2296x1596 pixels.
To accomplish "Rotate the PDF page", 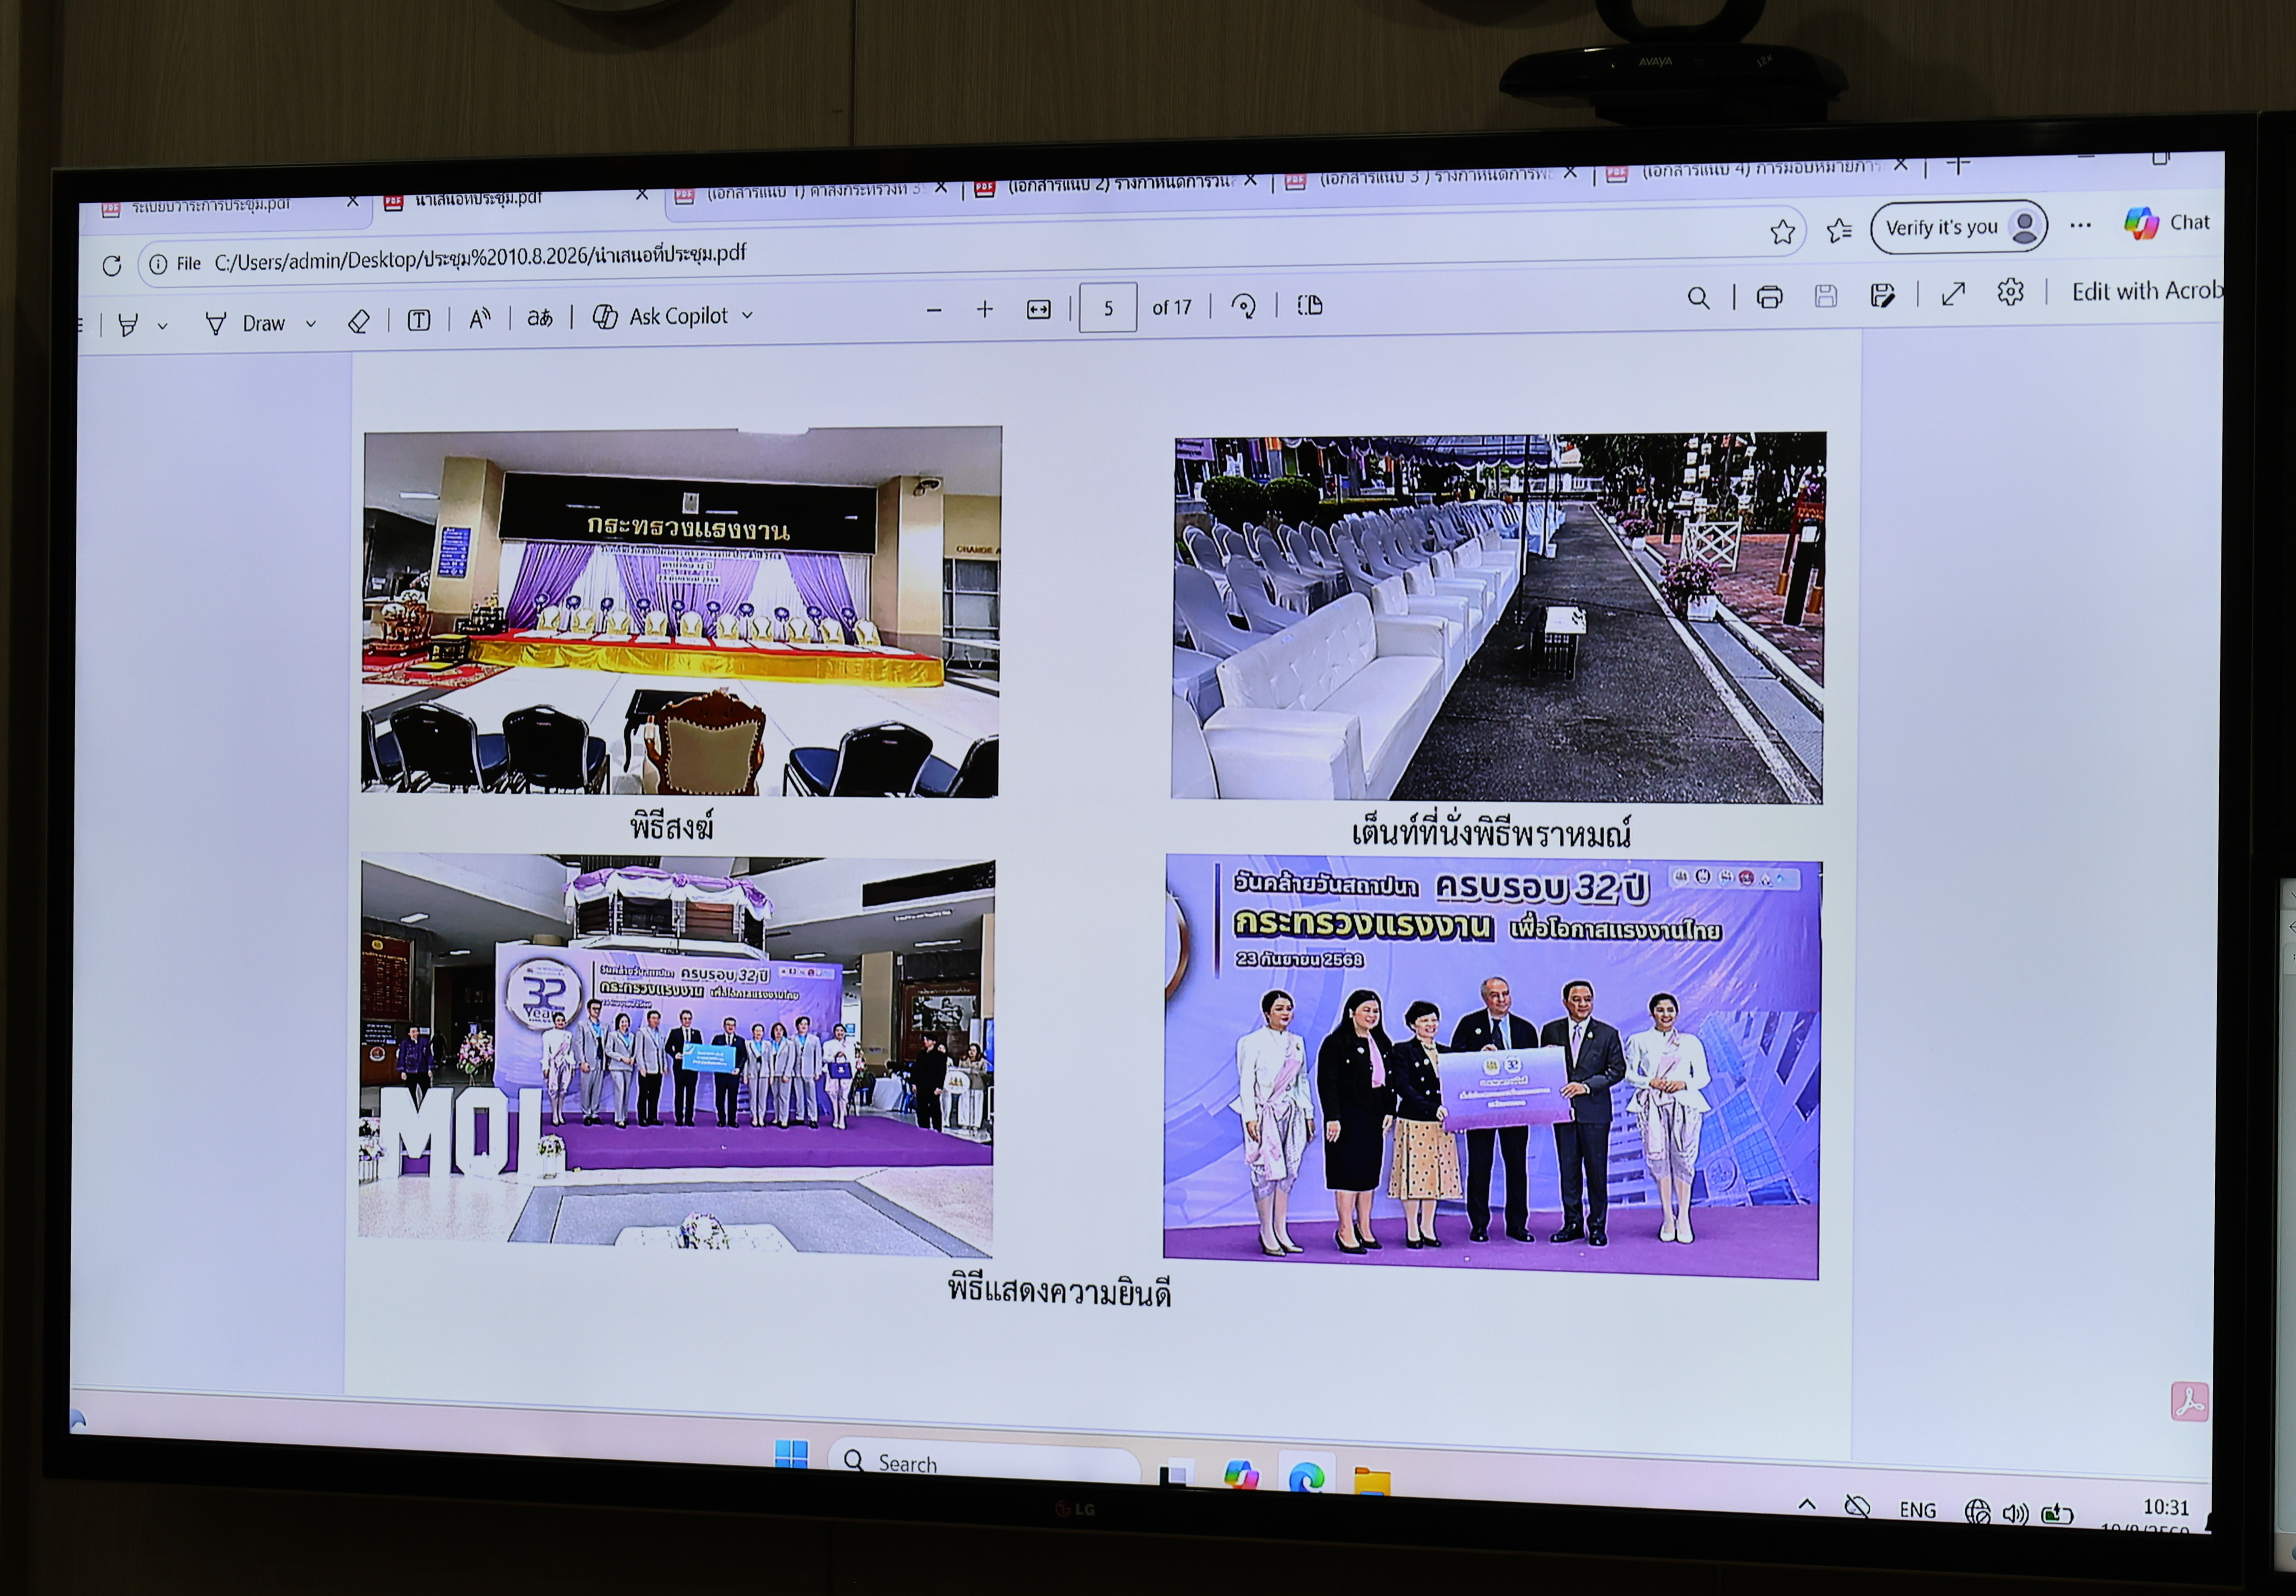I will 1243,305.
